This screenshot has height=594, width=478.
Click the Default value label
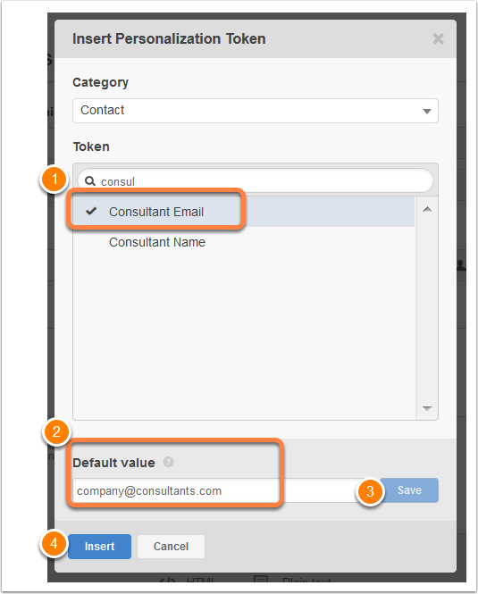113,463
